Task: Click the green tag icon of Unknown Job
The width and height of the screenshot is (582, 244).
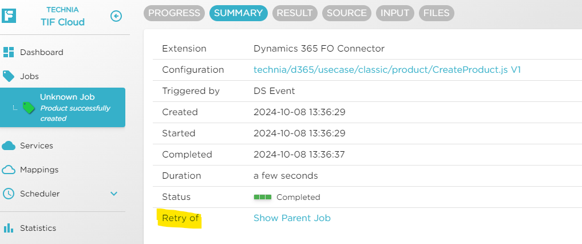Action: tap(29, 108)
